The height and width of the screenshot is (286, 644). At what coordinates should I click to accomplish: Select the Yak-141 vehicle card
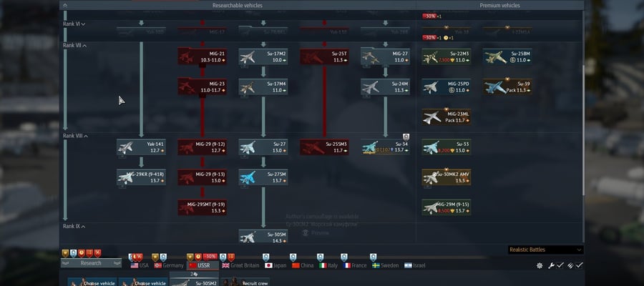[141, 147]
